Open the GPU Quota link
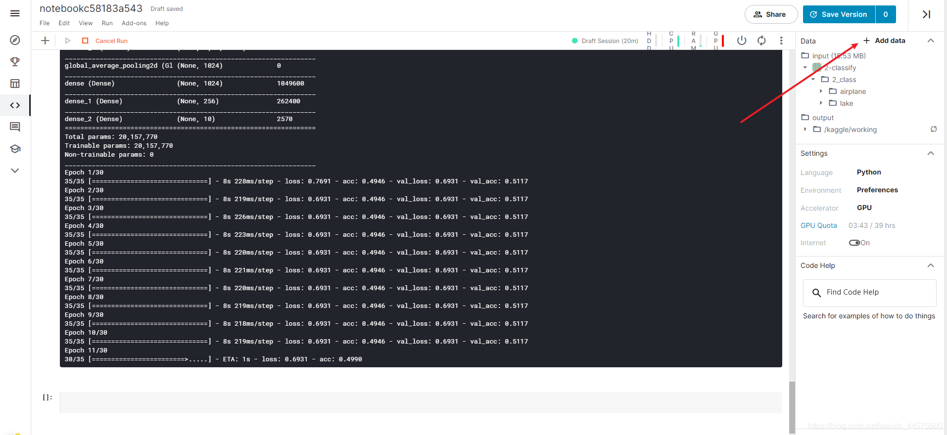The width and height of the screenshot is (947, 435). [x=819, y=225]
